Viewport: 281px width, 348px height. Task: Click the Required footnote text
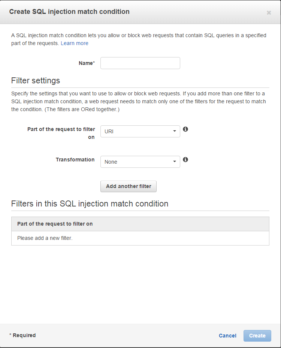22,335
